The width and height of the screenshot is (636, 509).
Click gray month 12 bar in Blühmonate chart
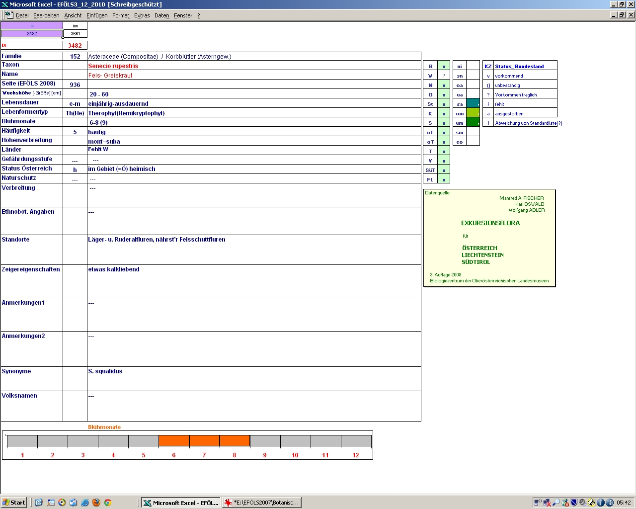pyautogui.click(x=356, y=440)
